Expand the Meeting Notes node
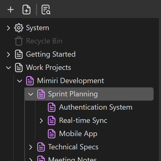 31,159
